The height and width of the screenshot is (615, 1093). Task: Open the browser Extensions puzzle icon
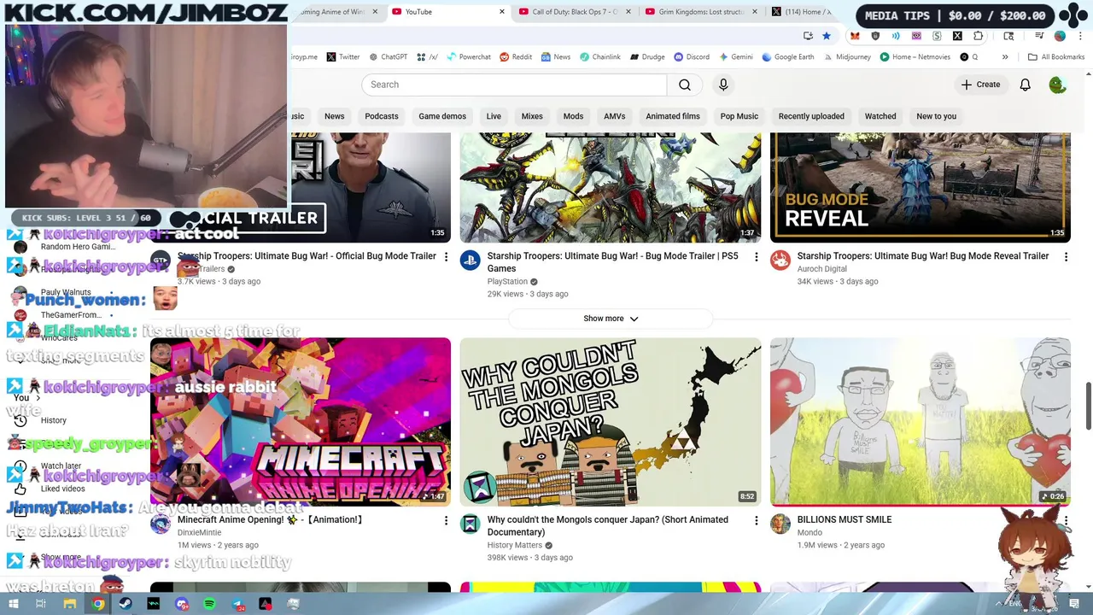coord(978,36)
